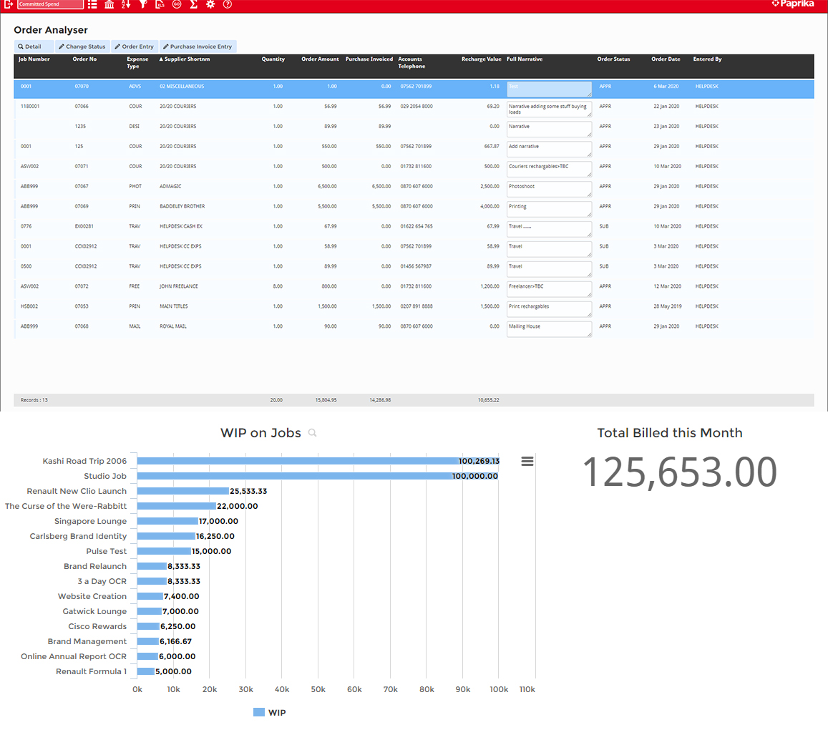Click the A-Z sort icon

point(126,4)
